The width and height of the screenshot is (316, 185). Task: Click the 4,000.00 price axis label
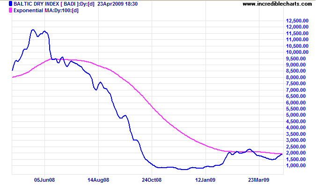click(x=296, y=127)
